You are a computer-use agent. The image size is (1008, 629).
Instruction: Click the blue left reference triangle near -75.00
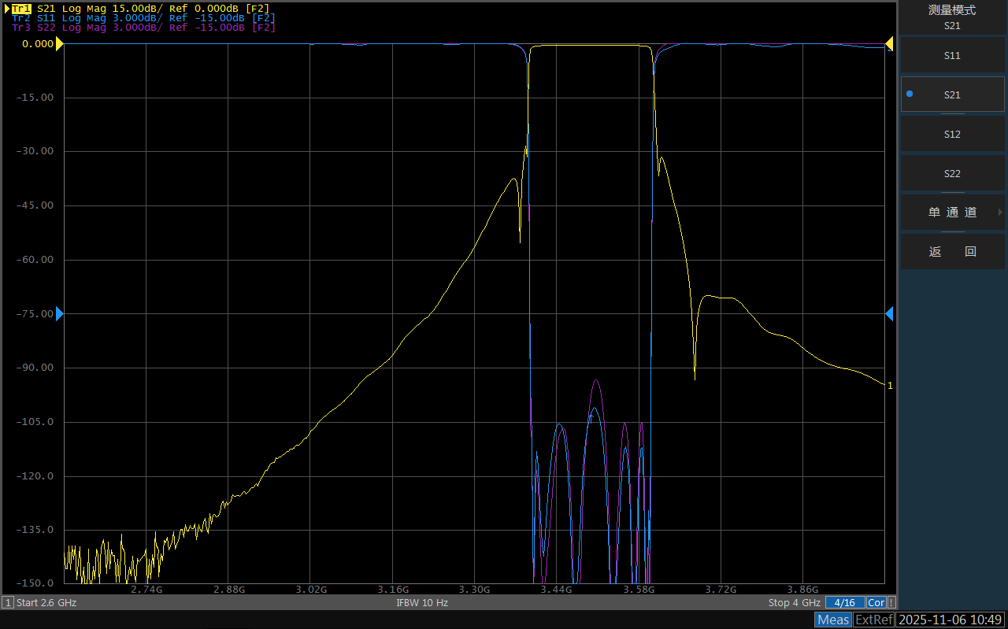coord(59,314)
